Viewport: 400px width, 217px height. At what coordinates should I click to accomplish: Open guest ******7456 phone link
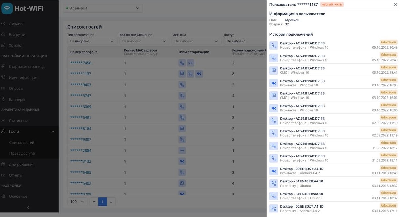(x=80, y=63)
